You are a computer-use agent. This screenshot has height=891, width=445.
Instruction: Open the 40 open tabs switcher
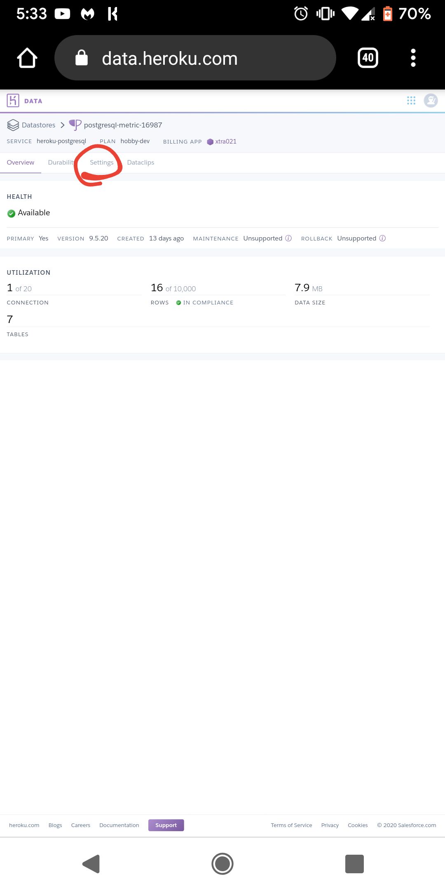(368, 58)
